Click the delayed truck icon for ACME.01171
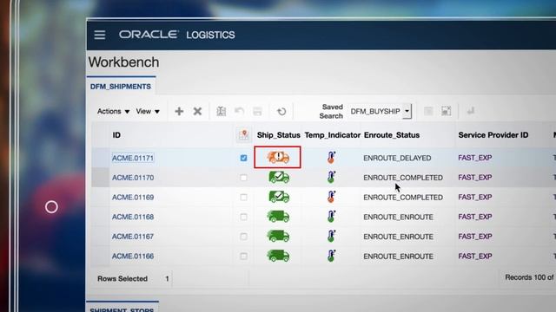The image size is (556, 312). [x=278, y=157]
